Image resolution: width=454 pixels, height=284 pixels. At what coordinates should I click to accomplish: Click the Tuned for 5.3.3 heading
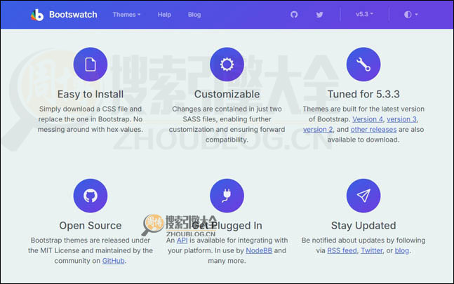point(363,94)
